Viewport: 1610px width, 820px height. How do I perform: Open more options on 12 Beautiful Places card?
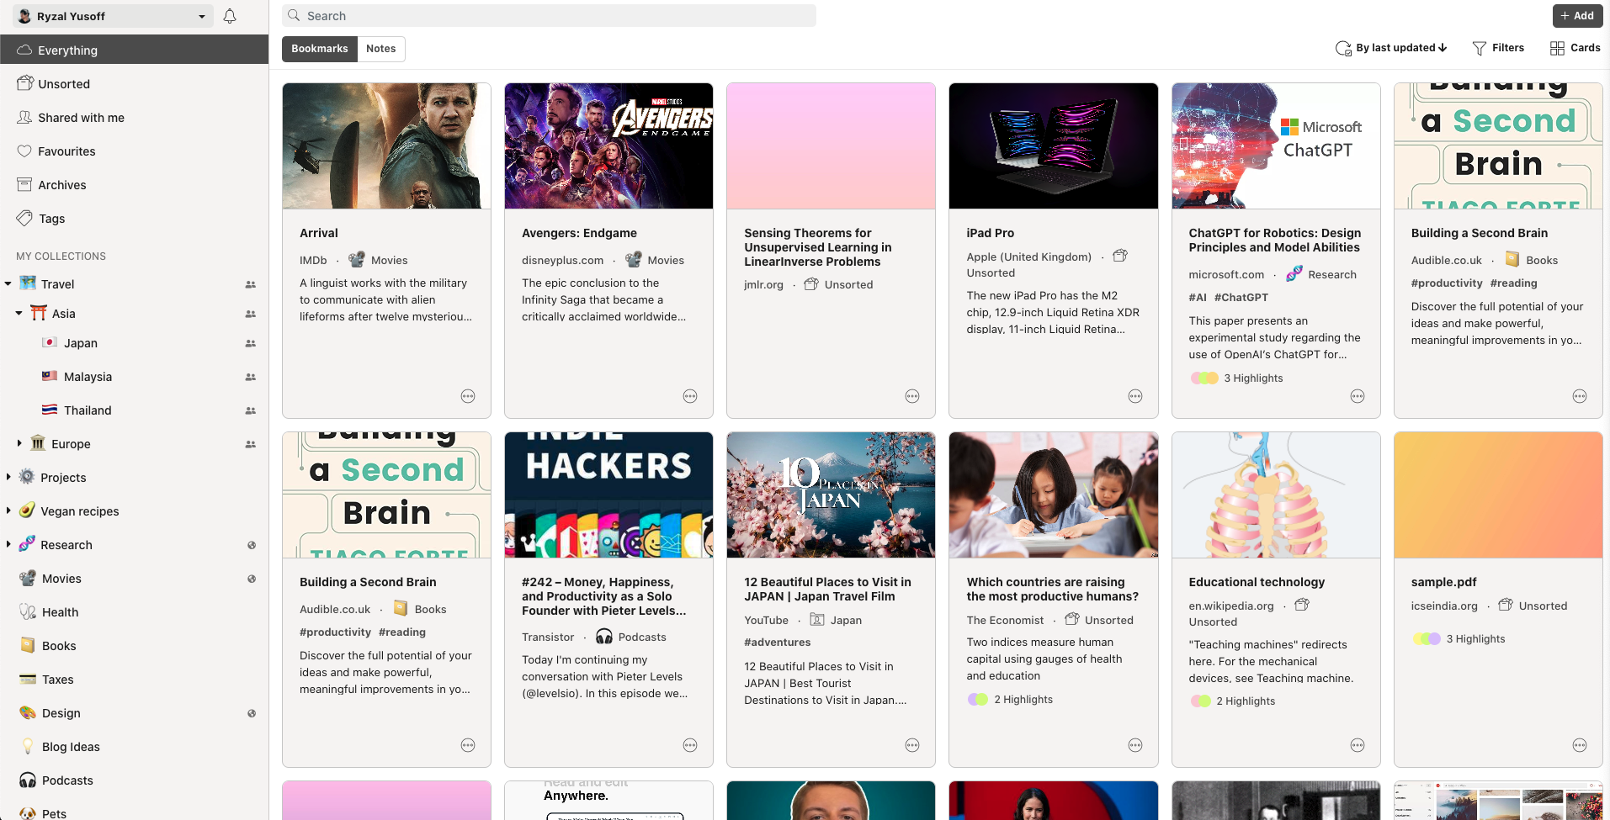(912, 745)
